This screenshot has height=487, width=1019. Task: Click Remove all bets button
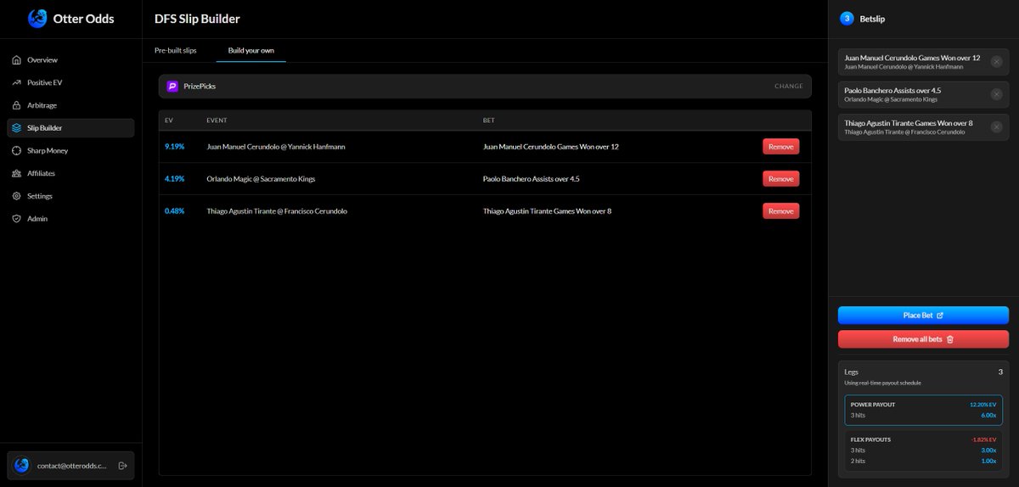[x=923, y=339]
